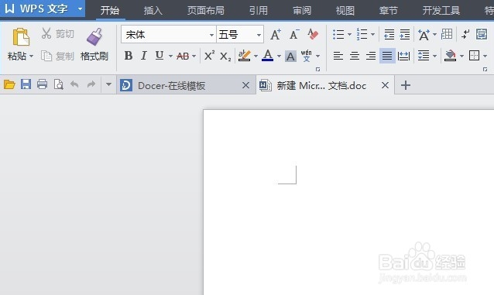The width and height of the screenshot is (494, 295).
Task: Open the paragraph dialog launcher
Action: point(485,69)
